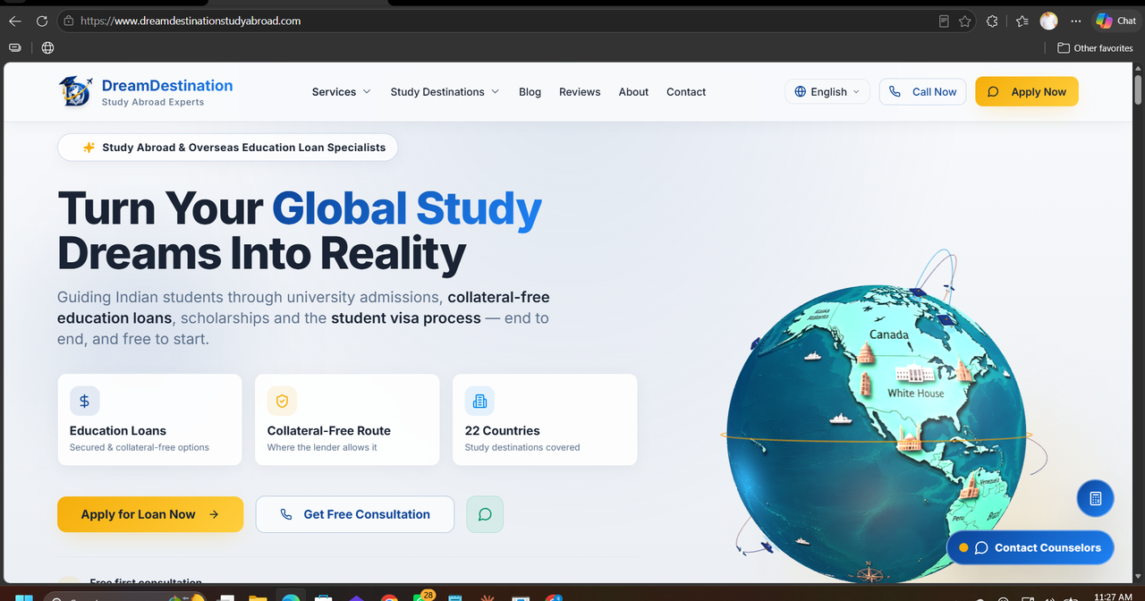Click the green chat bubble icon button
The height and width of the screenshot is (601, 1145).
click(485, 514)
